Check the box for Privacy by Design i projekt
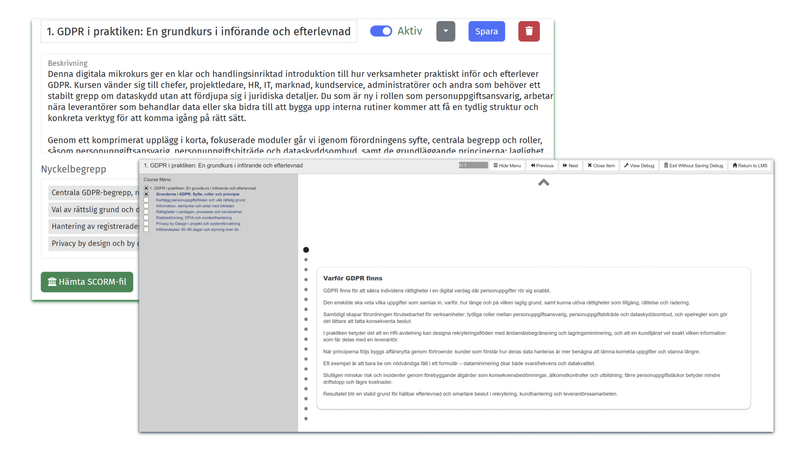The width and height of the screenshot is (806, 453). click(146, 224)
